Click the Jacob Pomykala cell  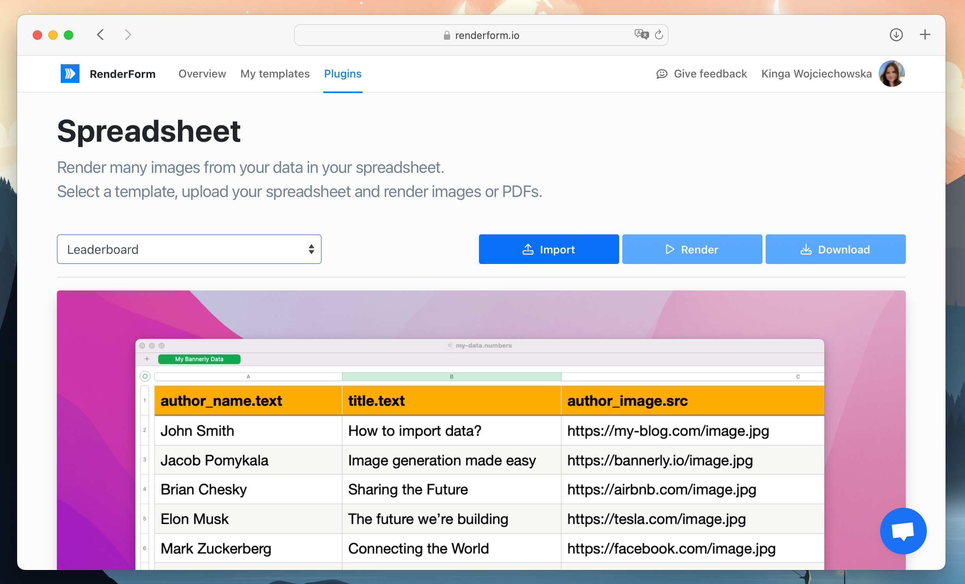click(x=248, y=460)
